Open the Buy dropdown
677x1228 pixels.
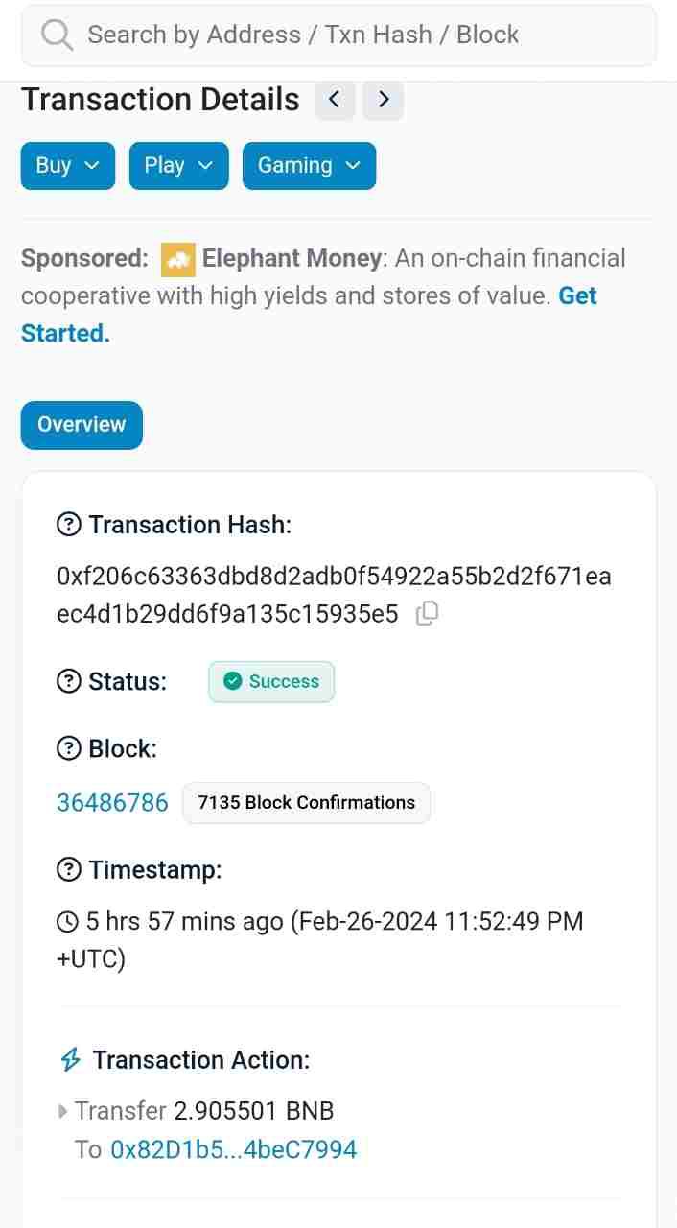click(x=67, y=166)
